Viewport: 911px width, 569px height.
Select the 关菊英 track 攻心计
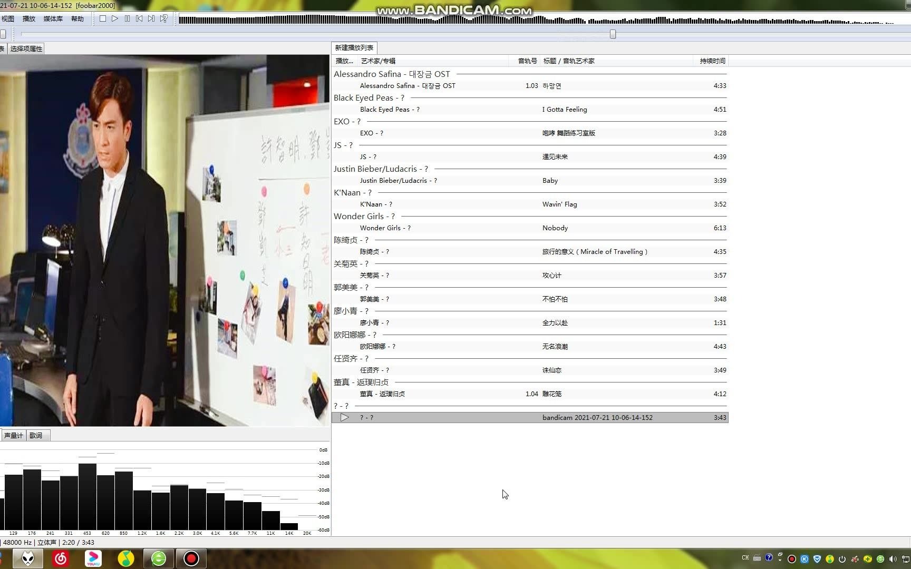[530, 275]
